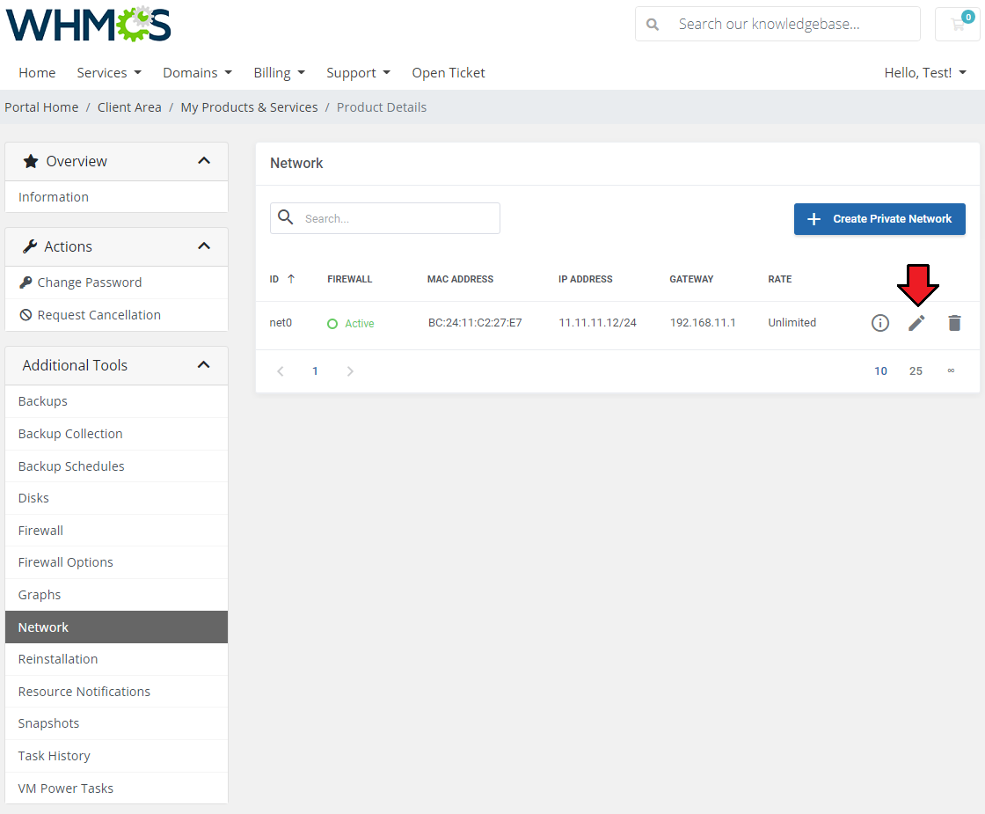This screenshot has width=985, height=814.
Task: Go to Home in navigation bar
Action: click(x=37, y=73)
